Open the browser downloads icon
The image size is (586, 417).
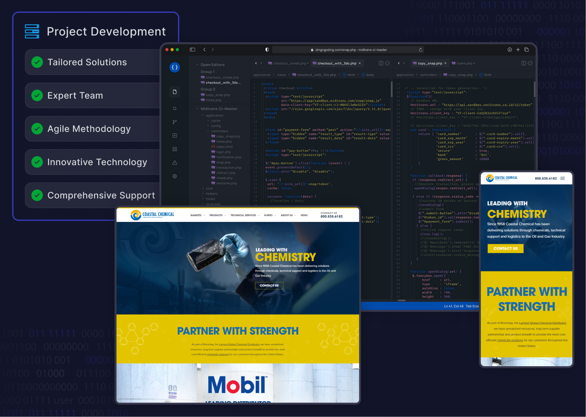point(510,50)
